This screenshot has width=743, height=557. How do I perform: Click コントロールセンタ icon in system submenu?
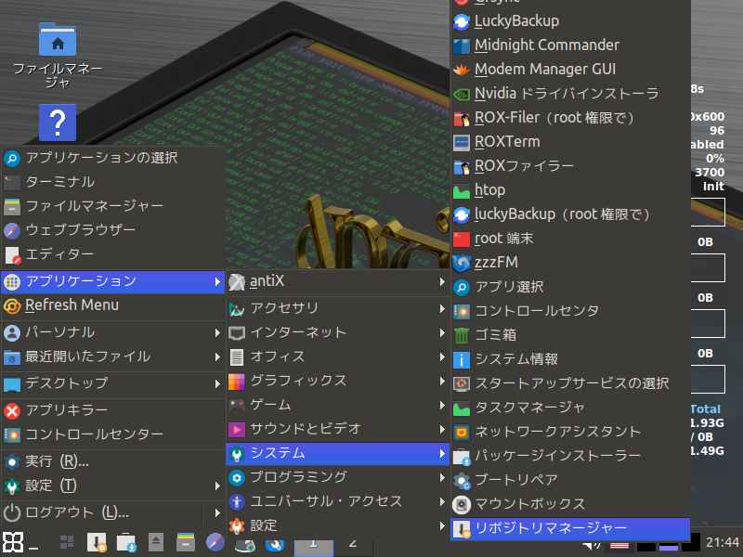(x=461, y=312)
